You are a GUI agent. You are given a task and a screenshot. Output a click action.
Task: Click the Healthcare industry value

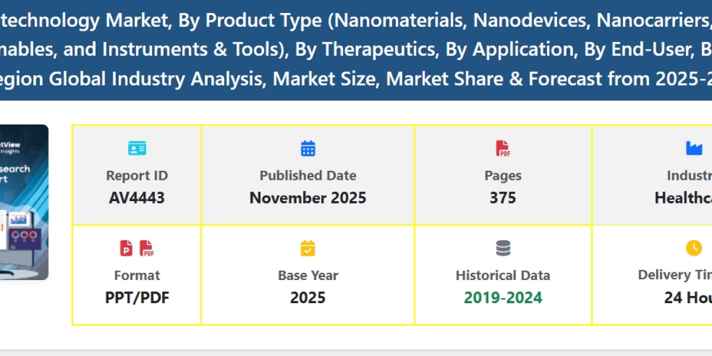point(684,198)
